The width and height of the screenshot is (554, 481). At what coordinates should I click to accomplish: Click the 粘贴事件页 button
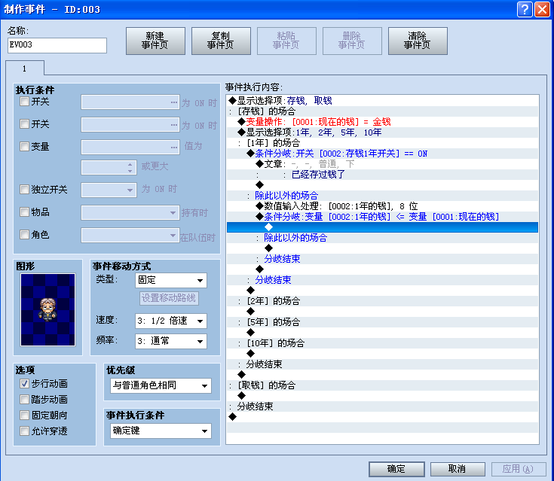[286, 41]
